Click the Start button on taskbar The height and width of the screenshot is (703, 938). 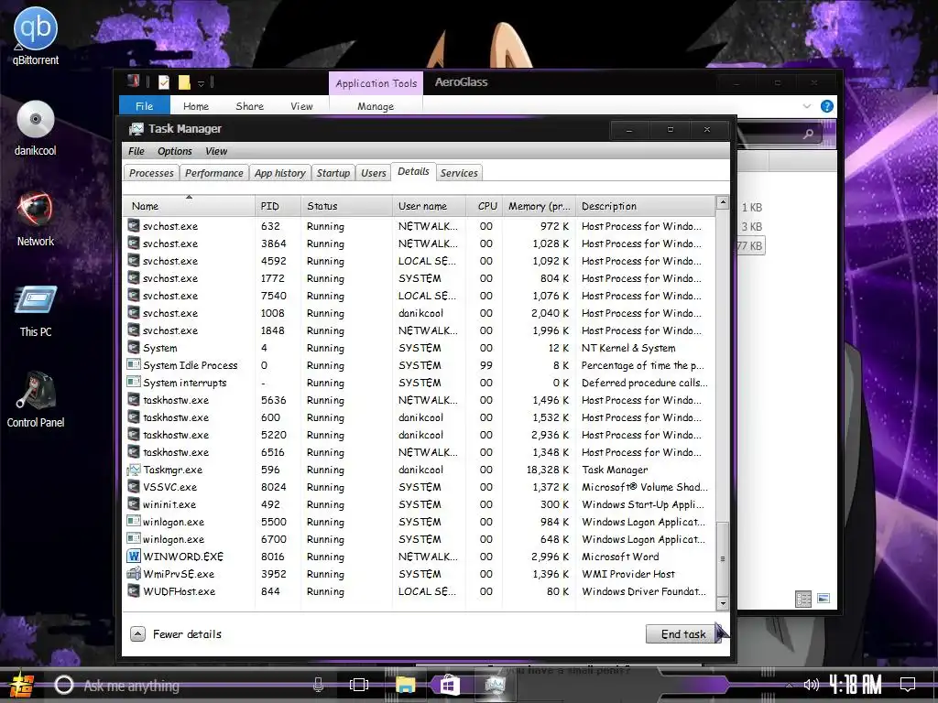(x=22, y=685)
